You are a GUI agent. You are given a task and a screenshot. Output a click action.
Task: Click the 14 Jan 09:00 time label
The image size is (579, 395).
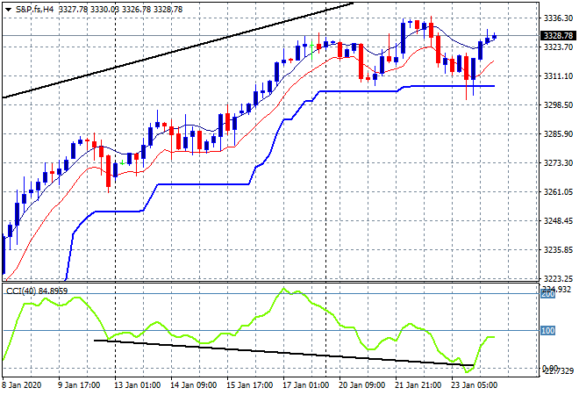[x=193, y=385]
